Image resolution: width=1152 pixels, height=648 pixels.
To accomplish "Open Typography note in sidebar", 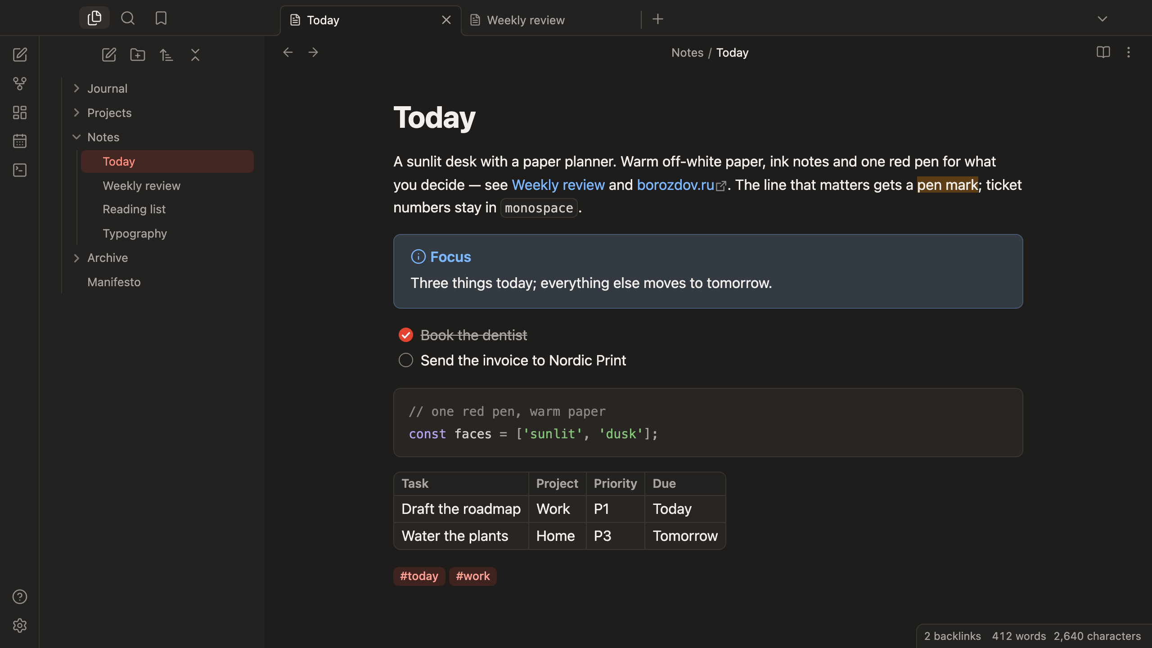I will 167,234.
